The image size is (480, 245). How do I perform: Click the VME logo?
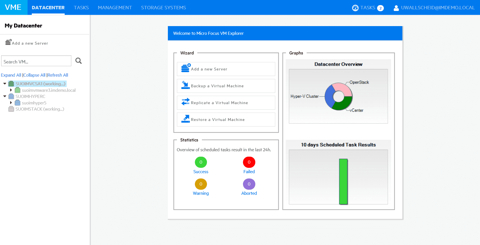(x=13, y=7)
